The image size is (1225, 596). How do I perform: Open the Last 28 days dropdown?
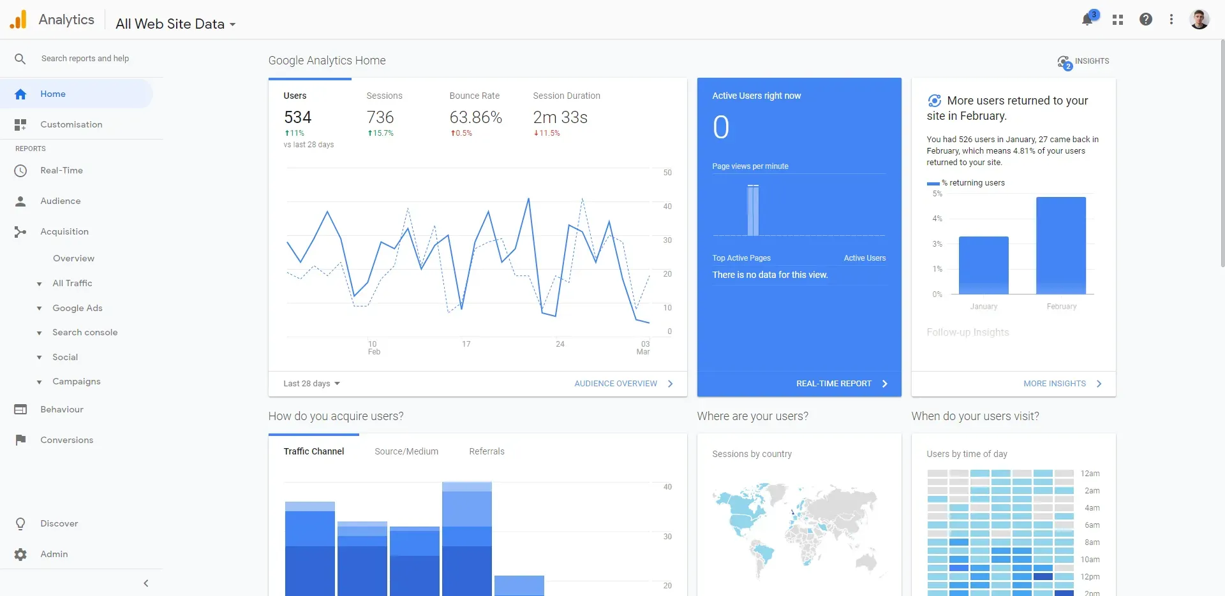312,384
